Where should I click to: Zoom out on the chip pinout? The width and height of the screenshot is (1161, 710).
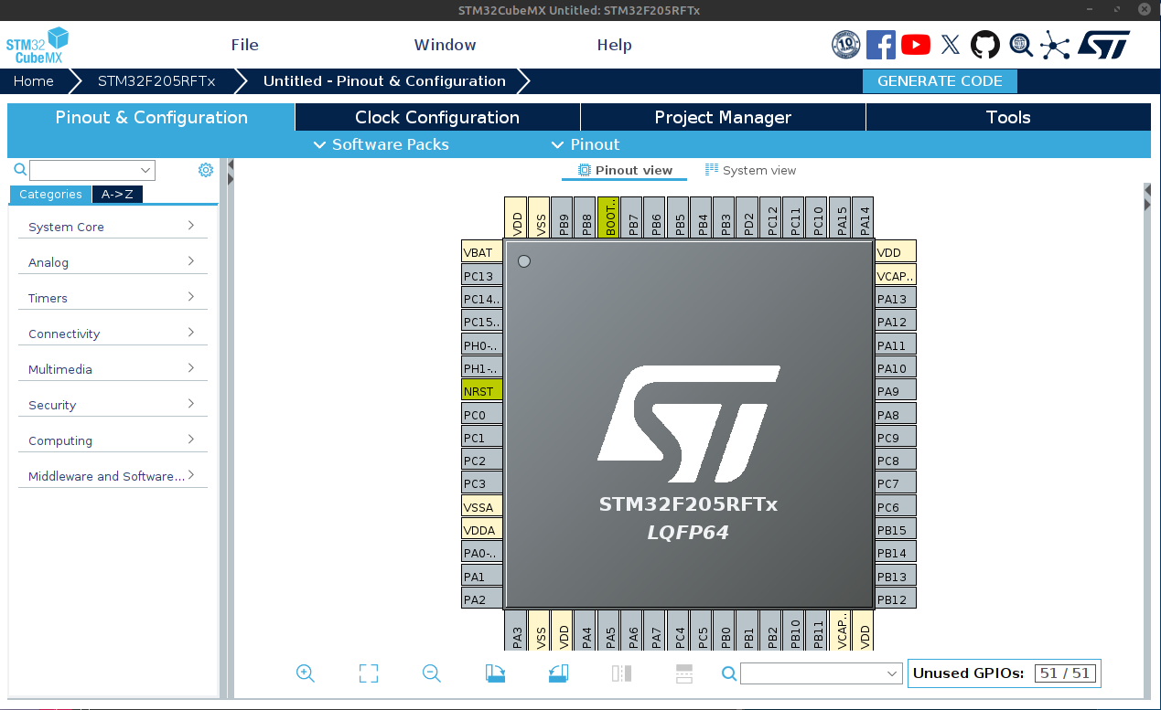tap(430, 673)
